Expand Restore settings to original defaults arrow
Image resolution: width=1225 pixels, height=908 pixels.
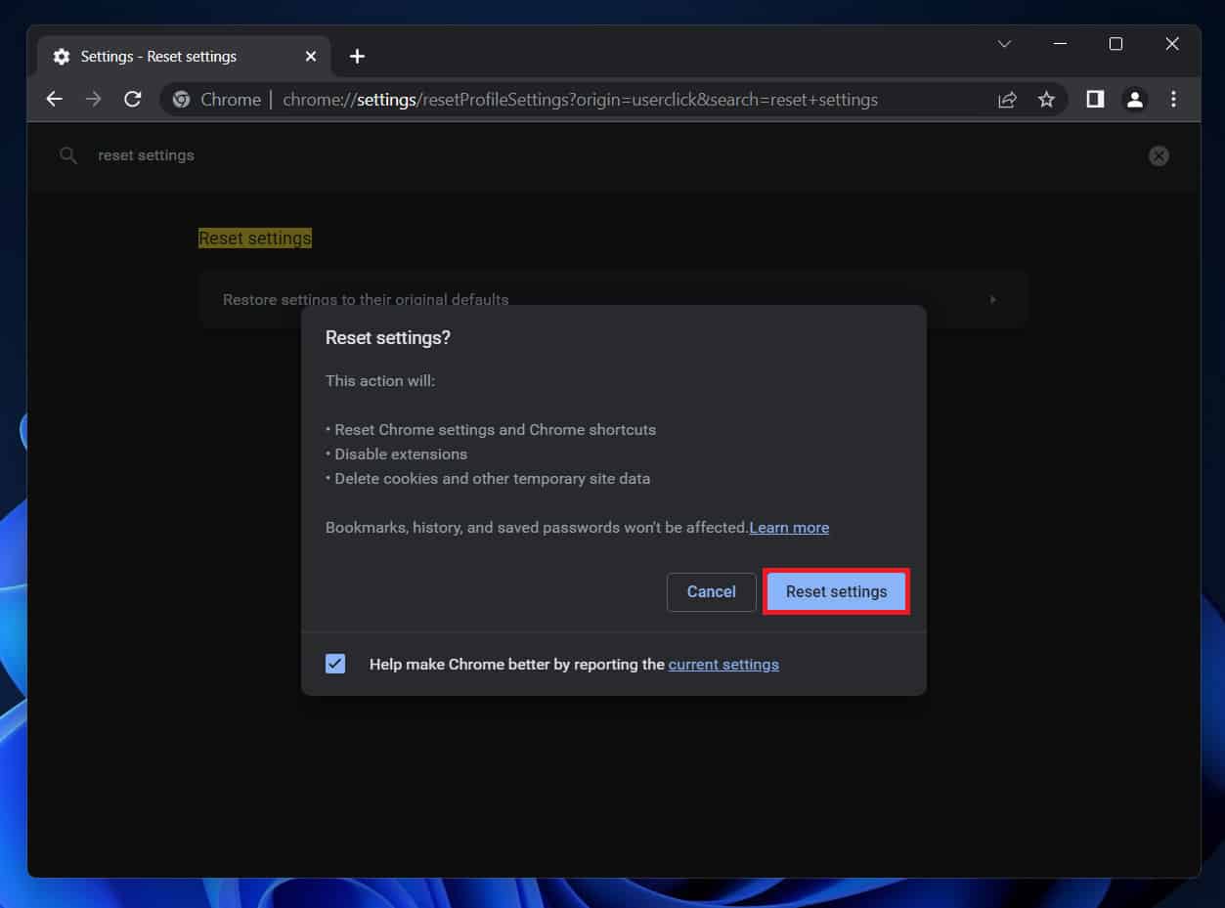(992, 299)
